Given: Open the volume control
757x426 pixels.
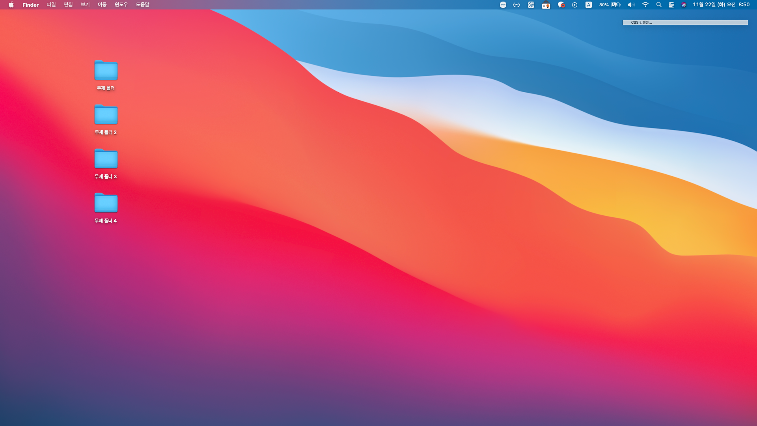Looking at the screenshot, I should (x=631, y=5).
